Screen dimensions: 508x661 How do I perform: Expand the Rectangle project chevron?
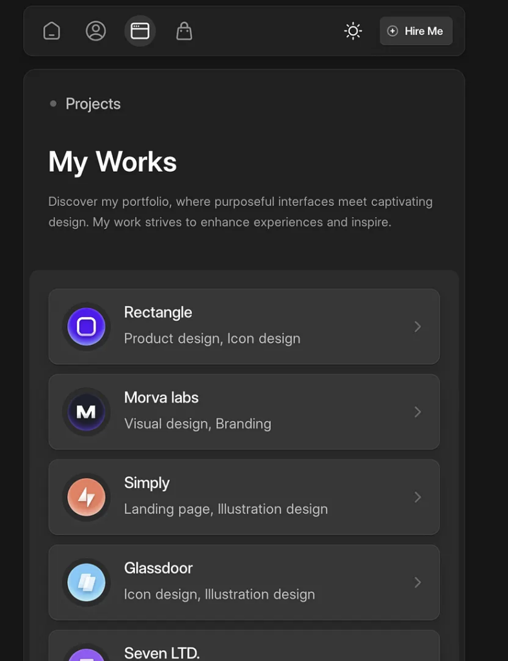coord(418,327)
